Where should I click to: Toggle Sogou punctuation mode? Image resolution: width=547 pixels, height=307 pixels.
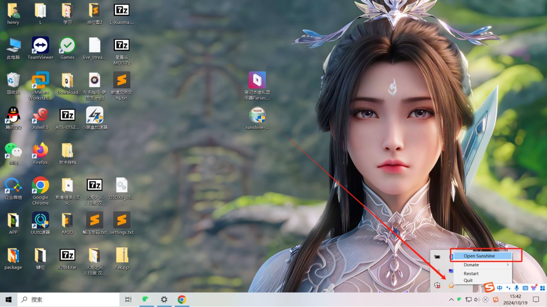(x=508, y=288)
